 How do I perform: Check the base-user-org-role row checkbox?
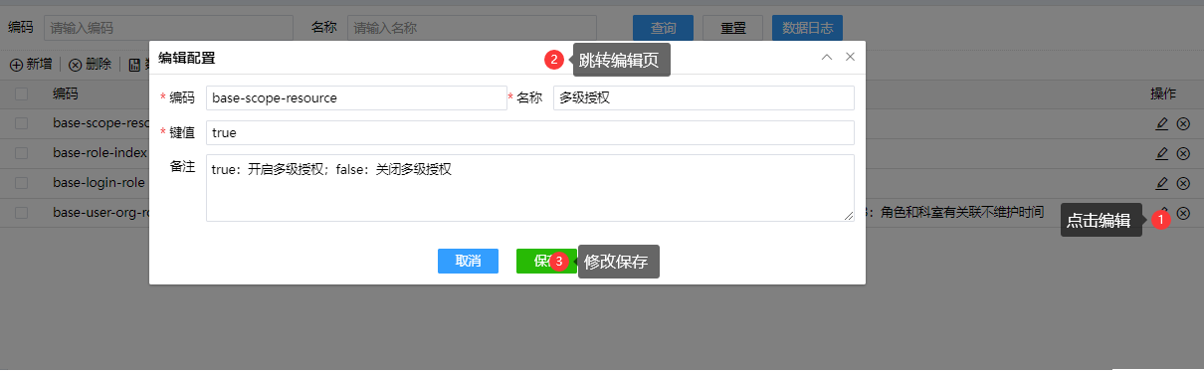tap(21, 212)
